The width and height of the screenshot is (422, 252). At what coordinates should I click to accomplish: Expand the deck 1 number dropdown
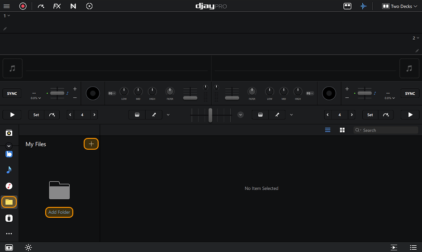pos(7,16)
